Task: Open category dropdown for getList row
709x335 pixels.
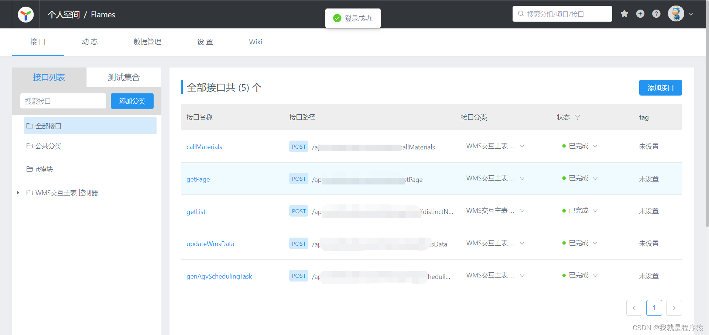Action: [522, 211]
